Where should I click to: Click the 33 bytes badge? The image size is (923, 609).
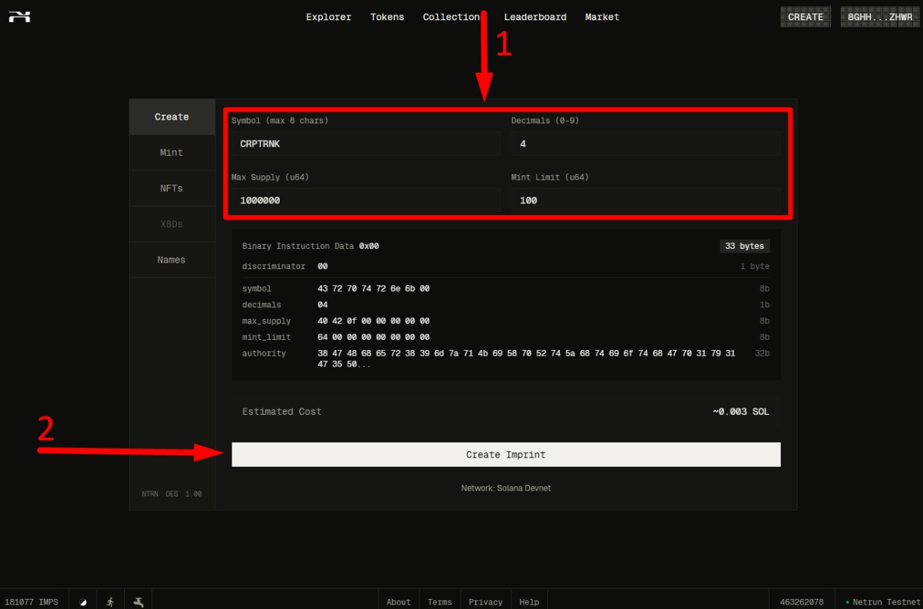point(745,246)
